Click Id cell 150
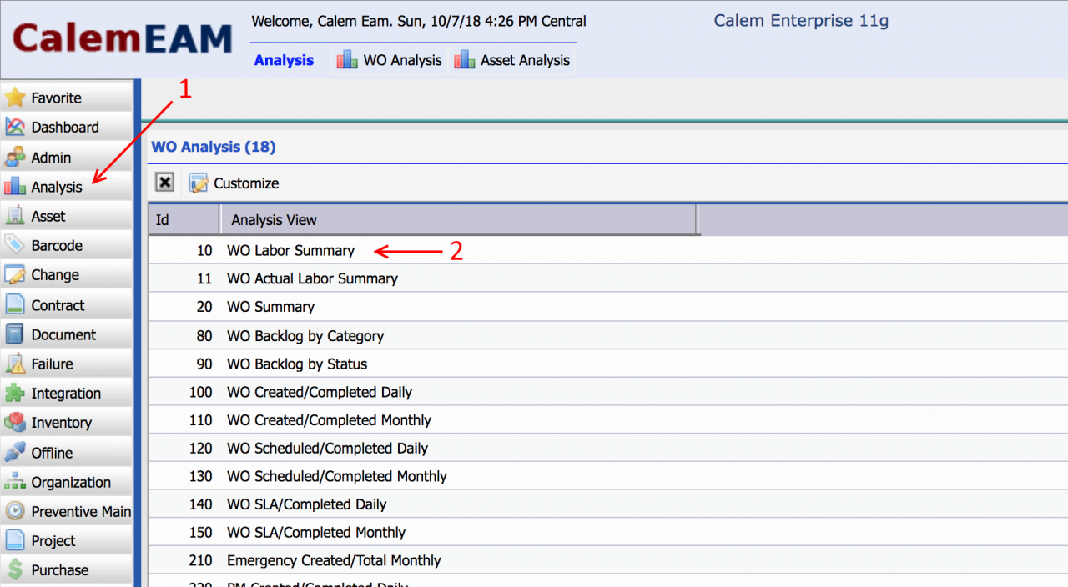The width and height of the screenshot is (1068, 587). [x=201, y=532]
